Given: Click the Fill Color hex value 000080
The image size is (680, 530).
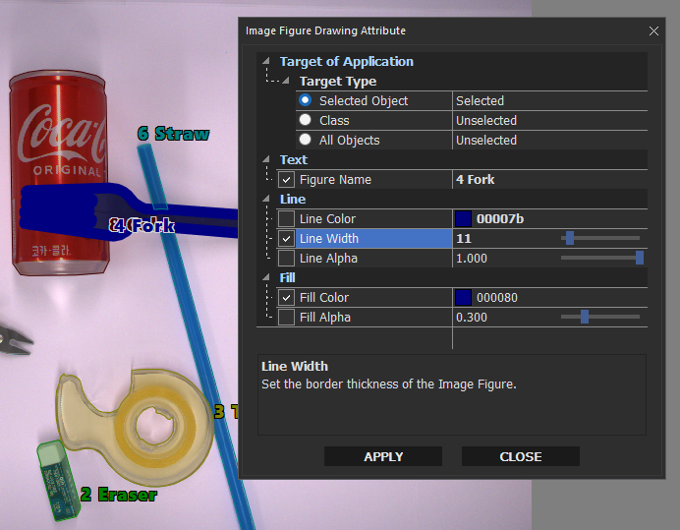Looking at the screenshot, I should 497,297.
